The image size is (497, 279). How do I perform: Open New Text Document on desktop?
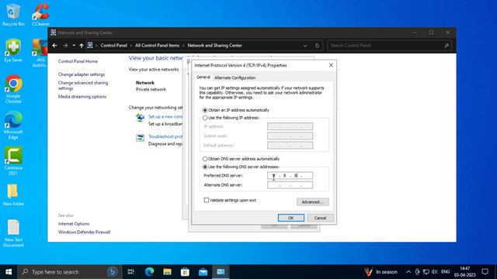click(13, 233)
